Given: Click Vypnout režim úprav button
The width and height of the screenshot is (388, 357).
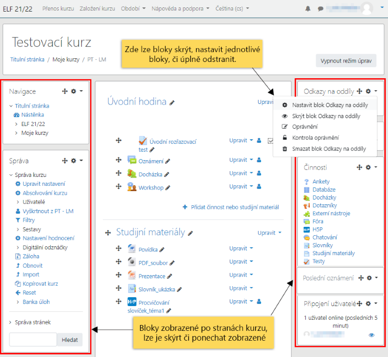Looking at the screenshot, I should click(346, 61).
